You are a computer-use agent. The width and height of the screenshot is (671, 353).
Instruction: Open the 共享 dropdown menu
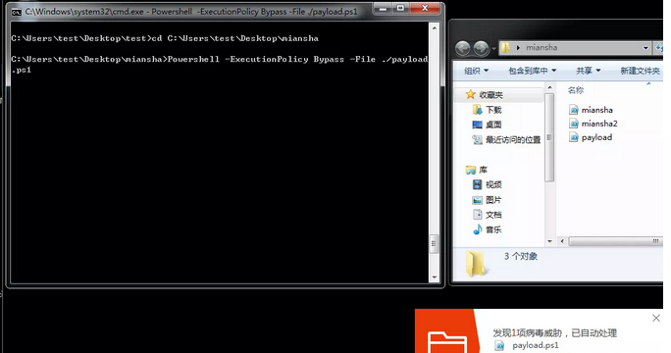(x=588, y=71)
